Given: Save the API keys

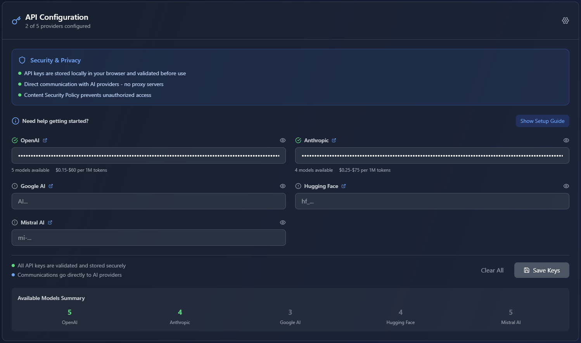Looking at the screenshot, I should (541, 270).
